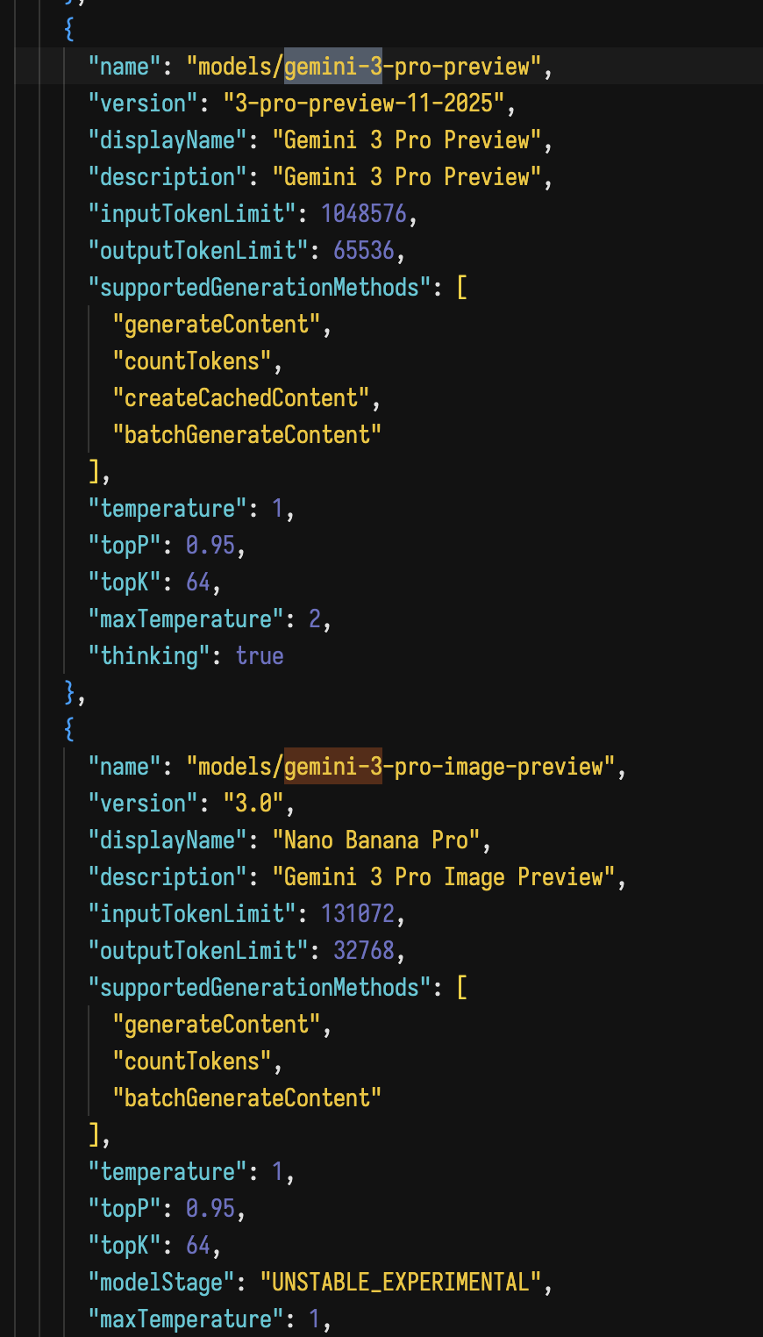Click the output token limit value 65536

click(364, 251)
